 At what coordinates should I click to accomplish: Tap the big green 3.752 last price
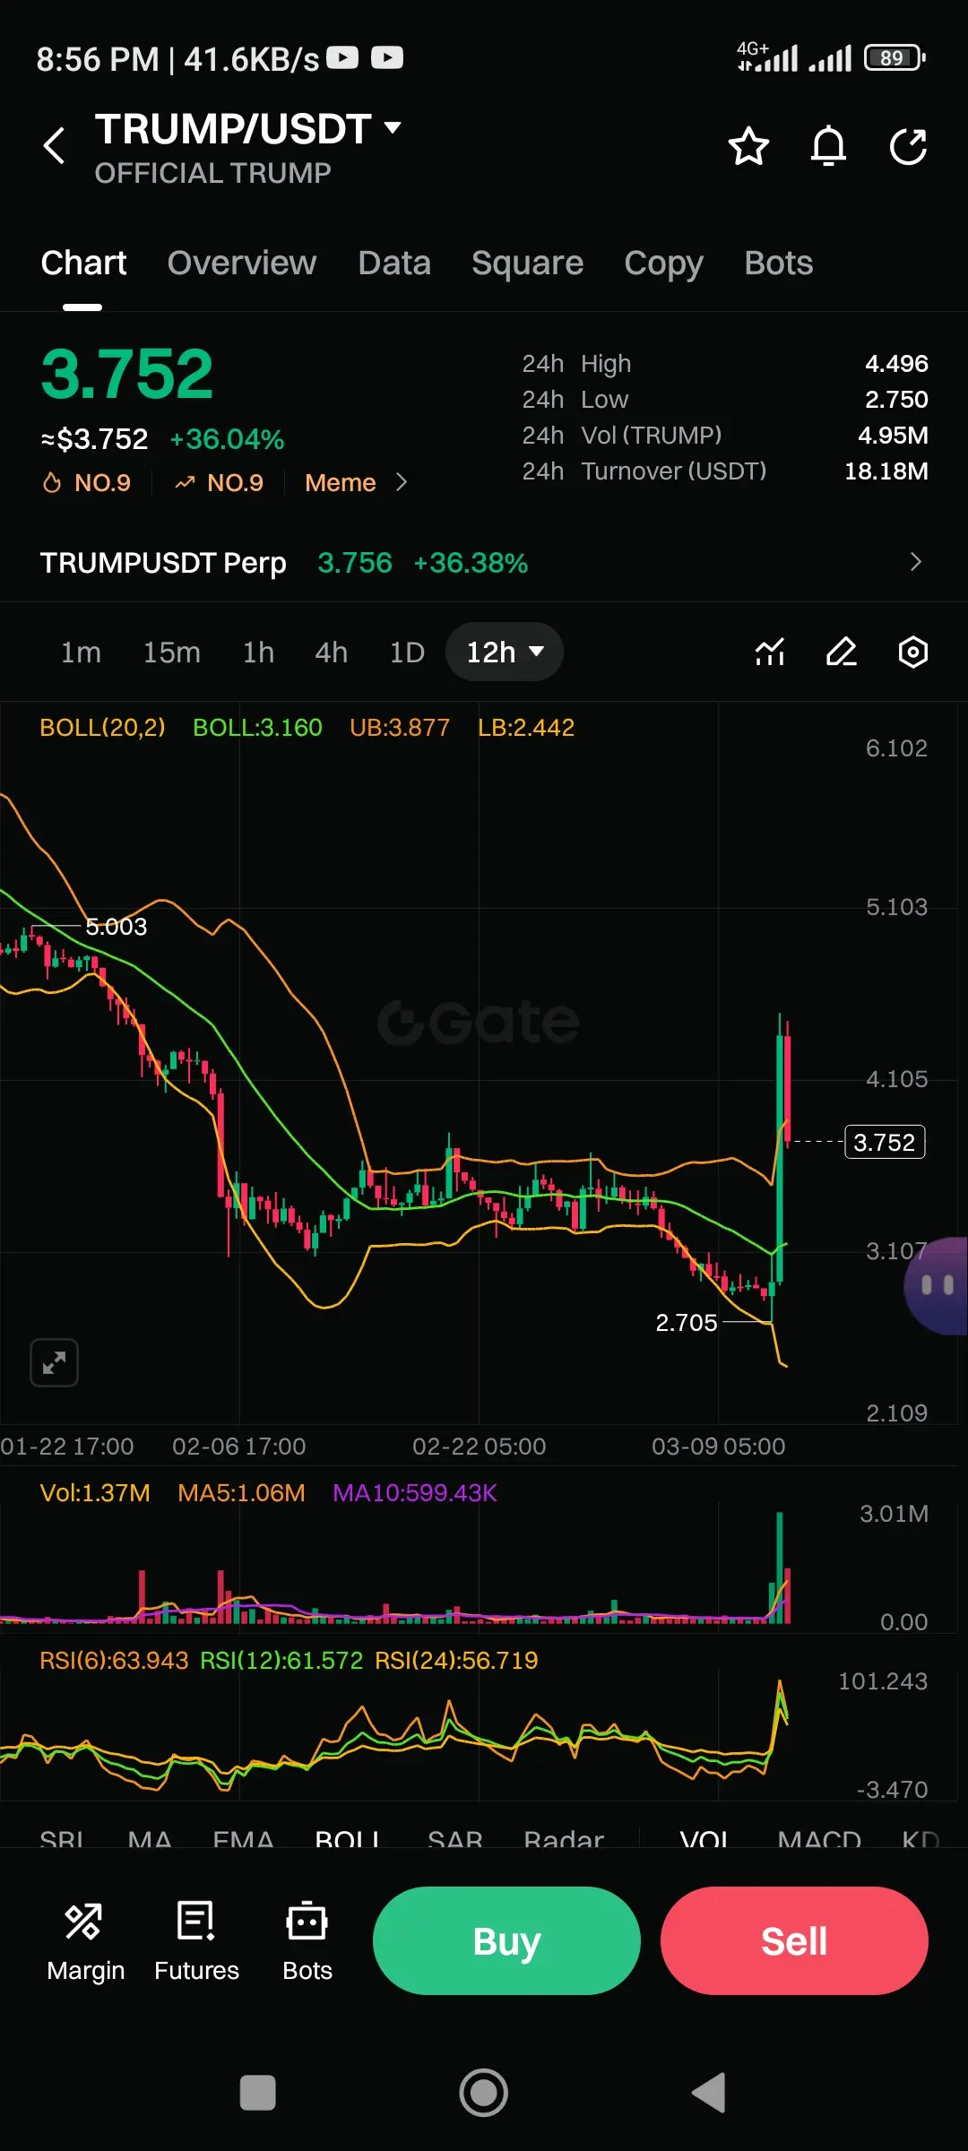tap(127, 374)
